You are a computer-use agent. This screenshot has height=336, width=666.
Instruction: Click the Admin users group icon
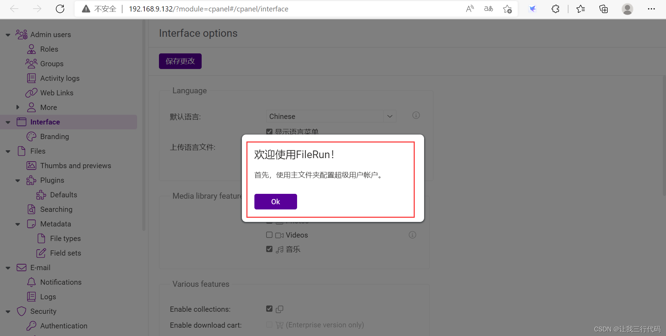[22, 34]
